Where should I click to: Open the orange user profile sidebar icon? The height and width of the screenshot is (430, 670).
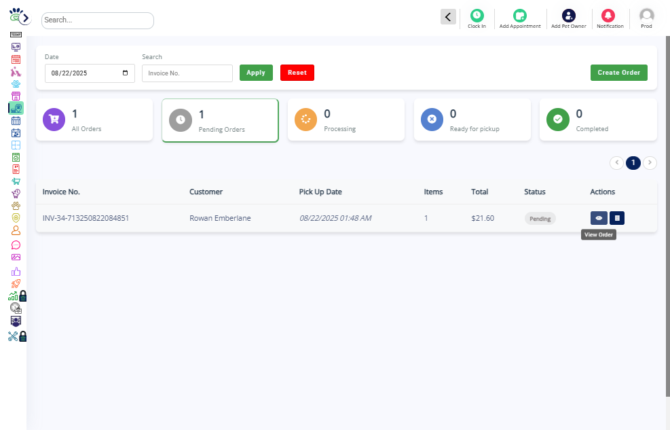coord(16,230)
